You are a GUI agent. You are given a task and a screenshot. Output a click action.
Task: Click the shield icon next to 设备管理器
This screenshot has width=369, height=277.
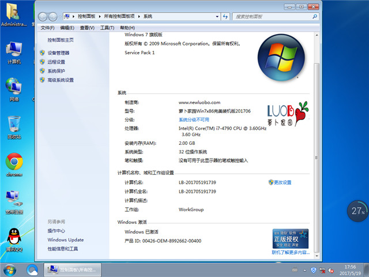click(42, 53)
